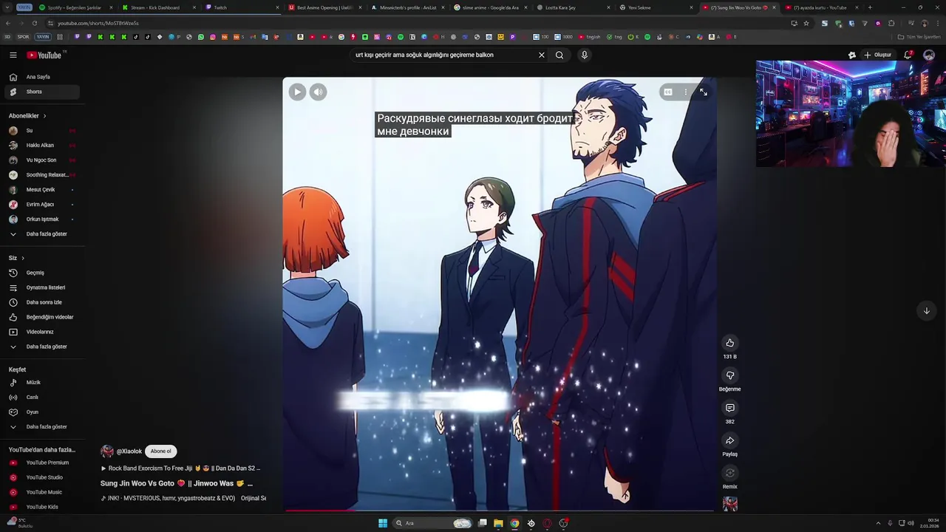Open the Mesut Çevik channel

click(41, 190)
